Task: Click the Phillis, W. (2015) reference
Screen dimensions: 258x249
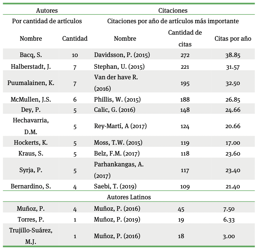Action: click(x=118, y=99)
